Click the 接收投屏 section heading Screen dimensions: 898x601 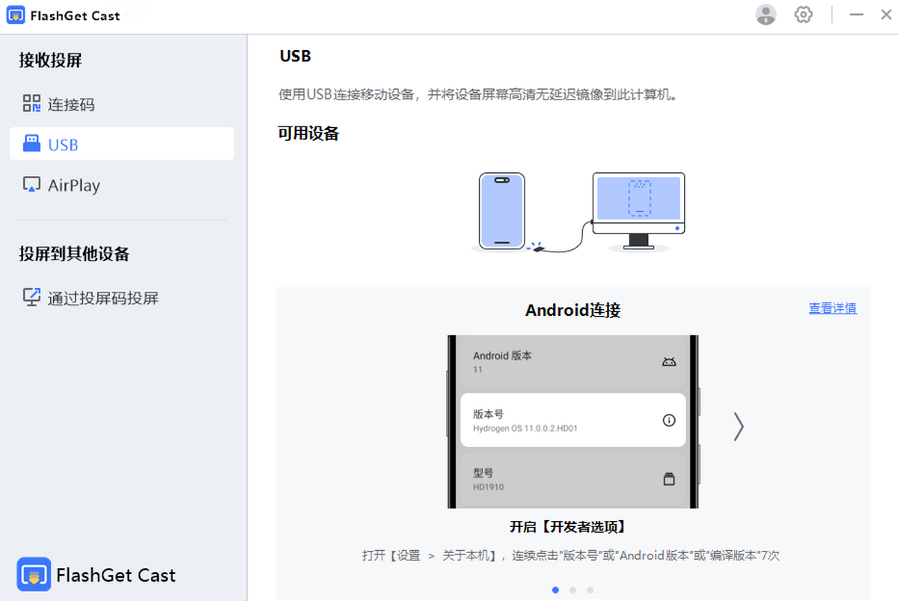coord(50,61)
